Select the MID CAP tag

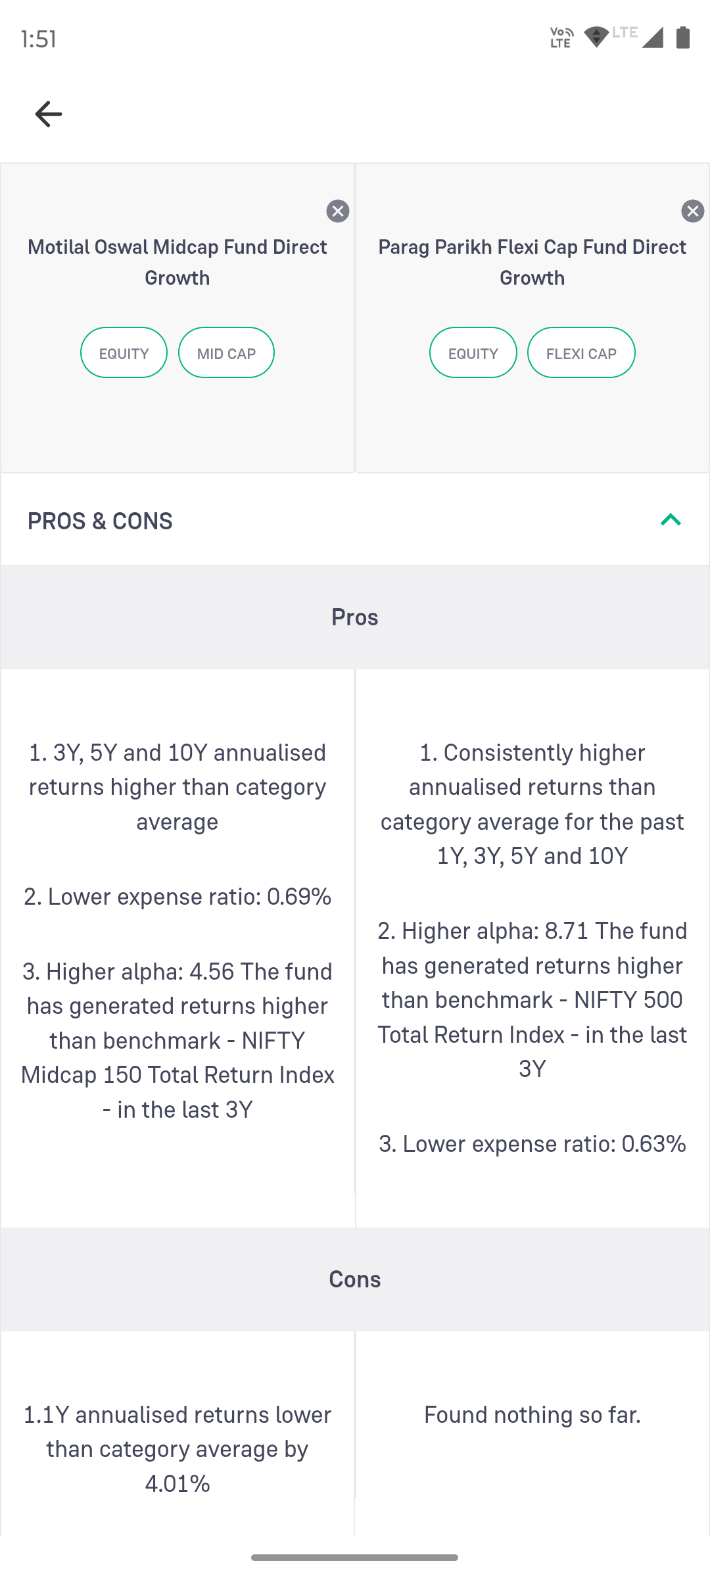click(x=226, y=353)
